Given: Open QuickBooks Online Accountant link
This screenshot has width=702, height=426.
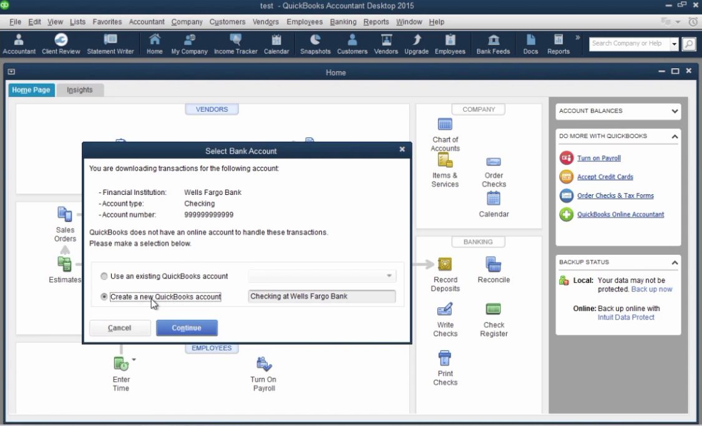Looking at the screenshot, I should [x=620, y=215].
